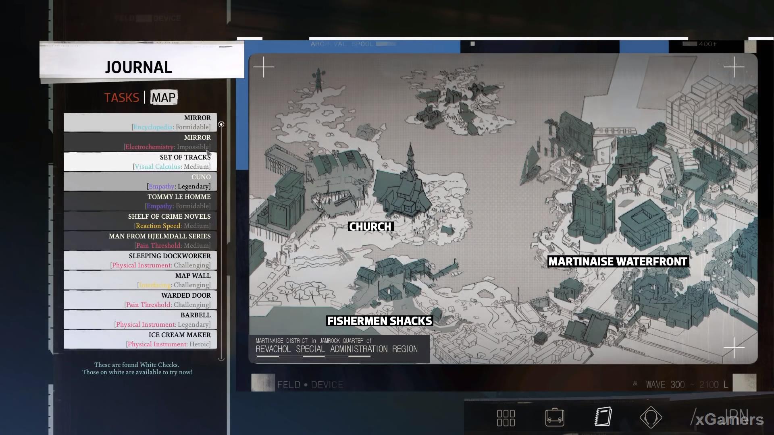Click the FELD • DEVICE label below map
Image resolution: width=774 pixels, height=435 pixels.
(x=310, y=385)
